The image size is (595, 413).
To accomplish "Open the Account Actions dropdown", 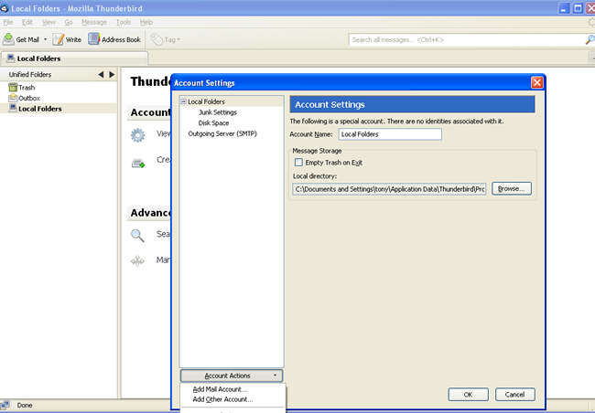I will tap(232, 376).
